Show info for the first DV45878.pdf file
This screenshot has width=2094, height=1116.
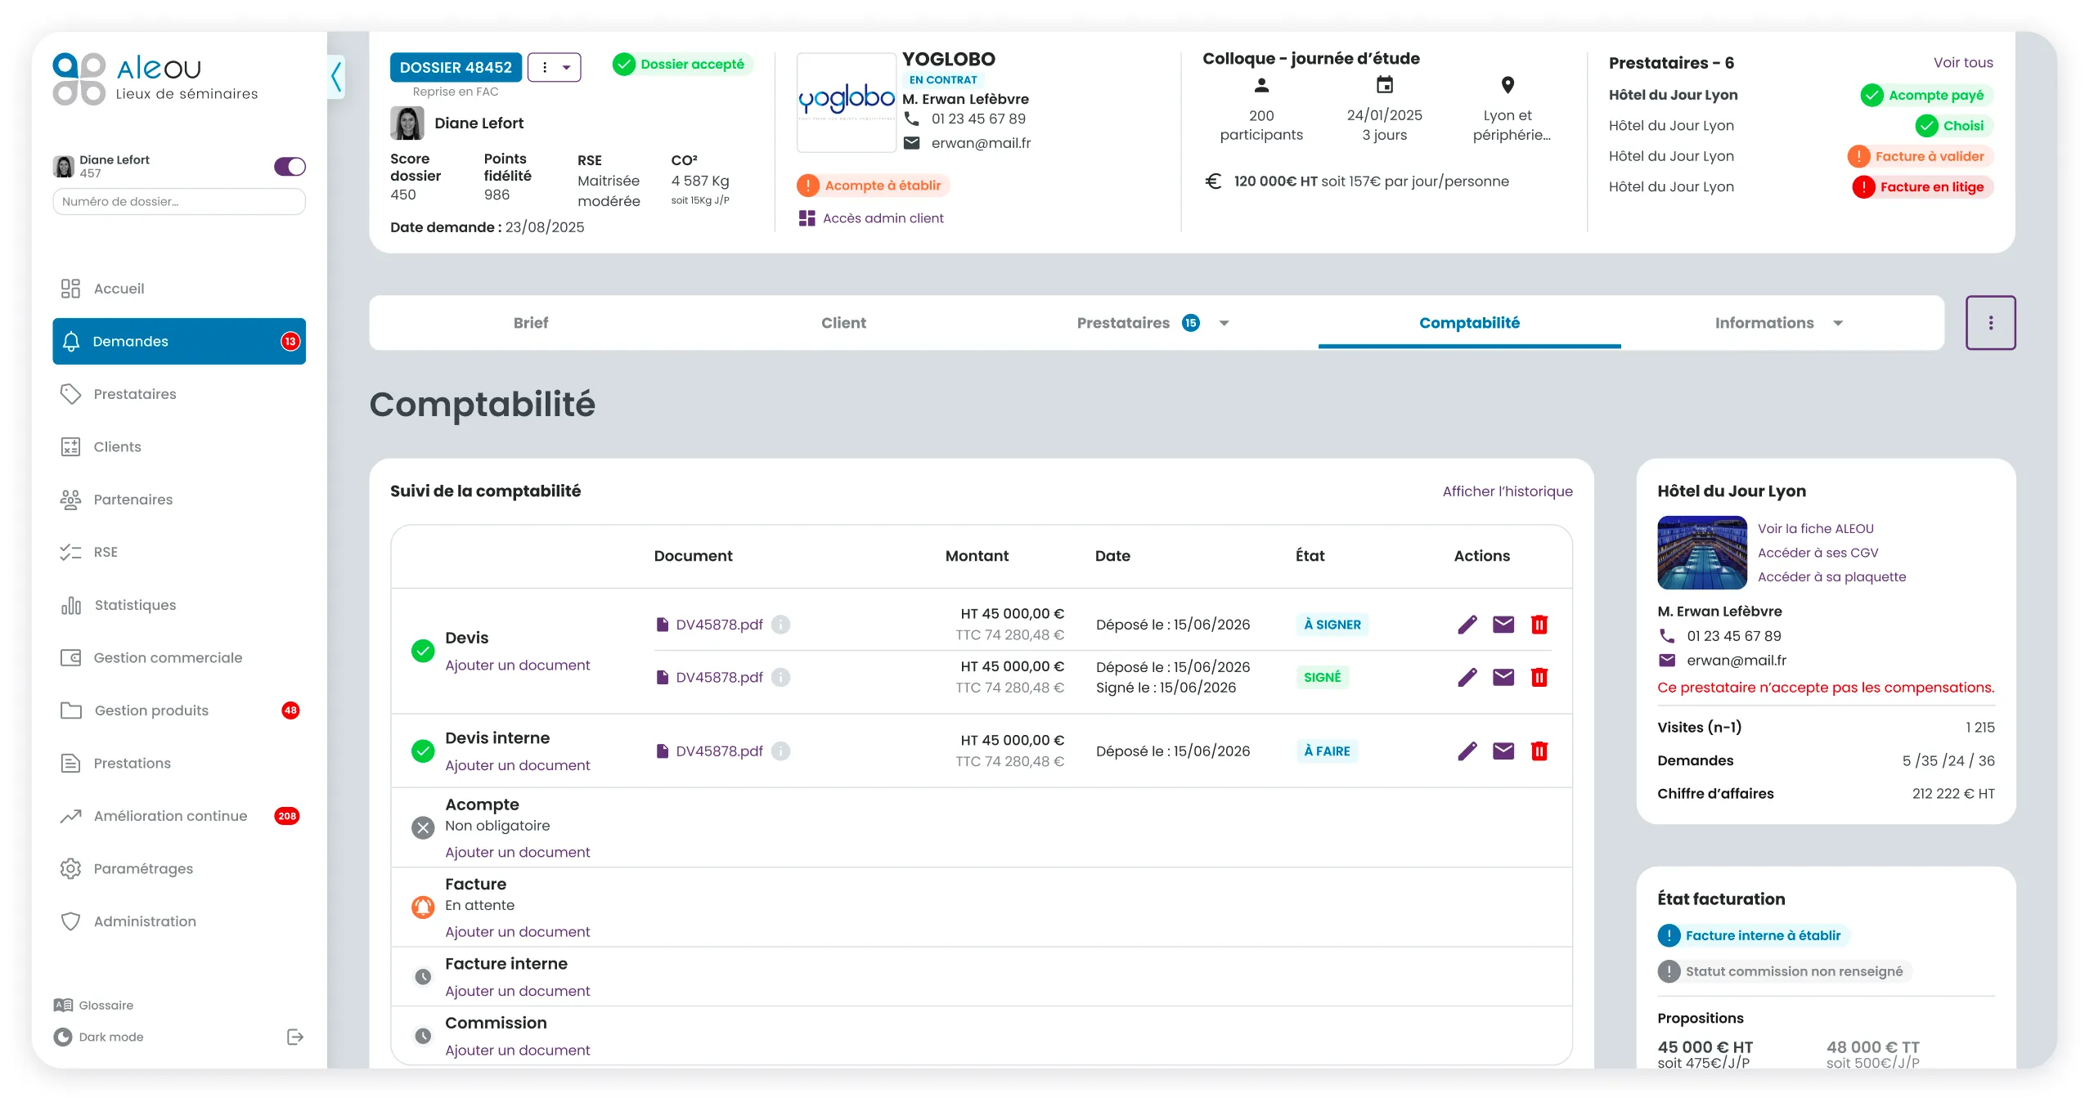pyautogui.click(x=781, y=625)
